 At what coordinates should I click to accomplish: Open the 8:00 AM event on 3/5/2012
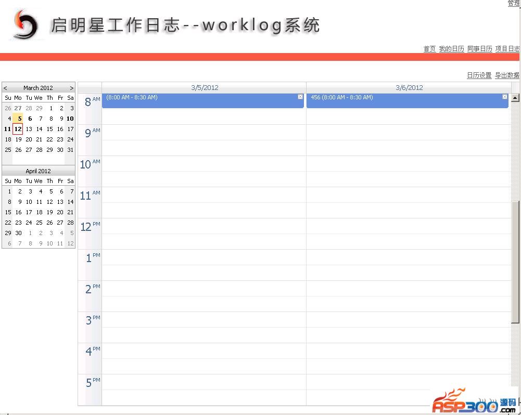click(x=202, y=100)
